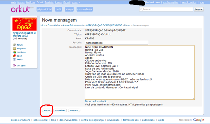Preview message with visualizar button
Screen dimensions: 210x124
click(x=60, y=110)
